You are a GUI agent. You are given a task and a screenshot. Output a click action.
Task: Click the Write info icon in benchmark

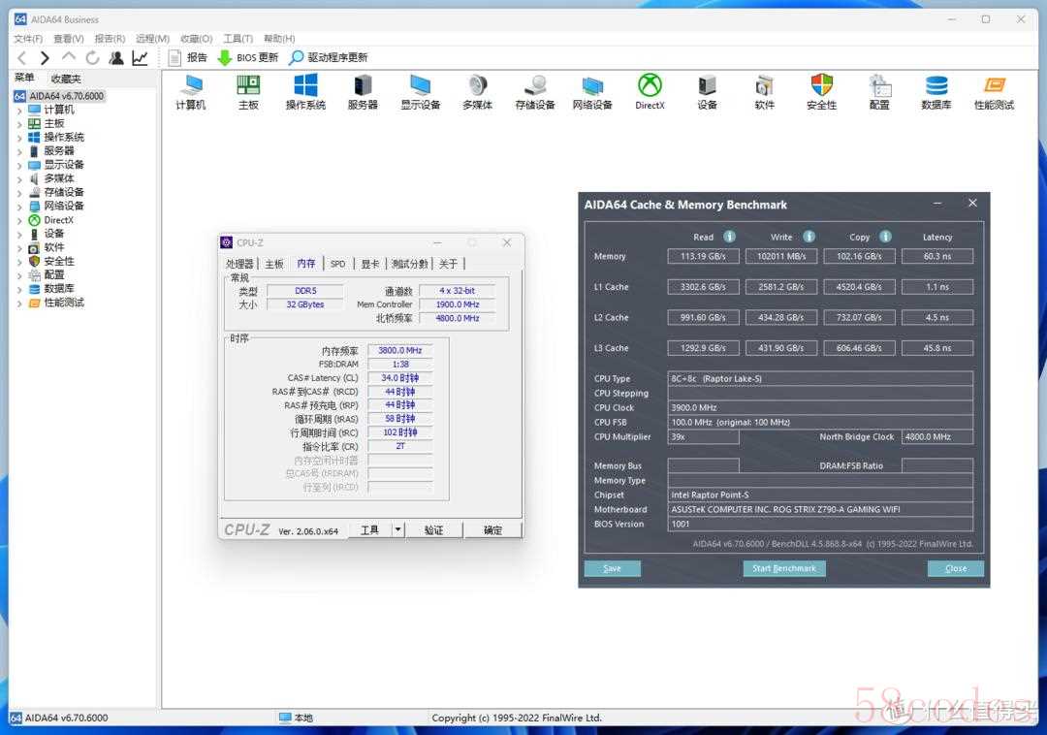point(809,237)
